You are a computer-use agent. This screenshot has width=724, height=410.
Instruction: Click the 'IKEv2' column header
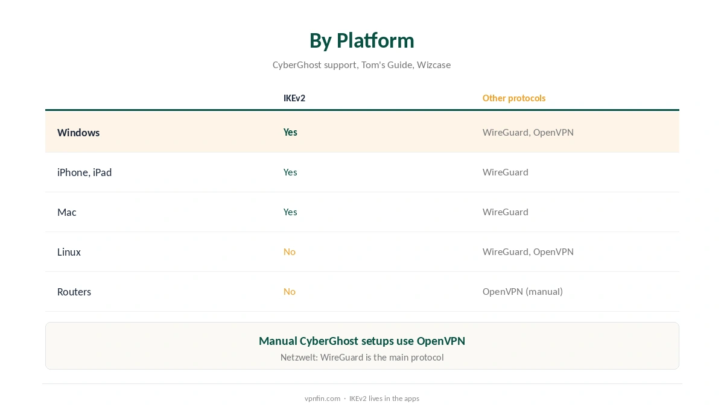[294, 98]
